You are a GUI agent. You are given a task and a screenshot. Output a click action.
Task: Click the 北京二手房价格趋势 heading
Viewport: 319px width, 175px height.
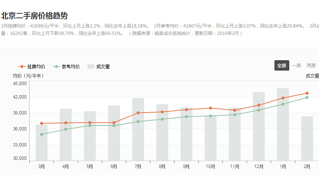(x=35, y=16)
